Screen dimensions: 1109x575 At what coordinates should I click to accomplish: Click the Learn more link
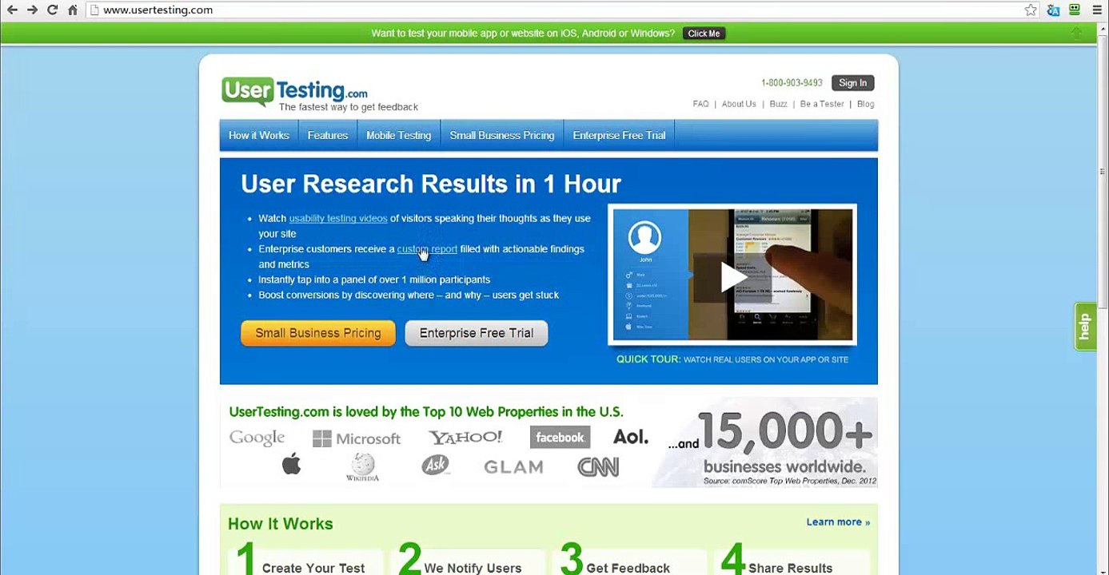[x=838, y=521]
